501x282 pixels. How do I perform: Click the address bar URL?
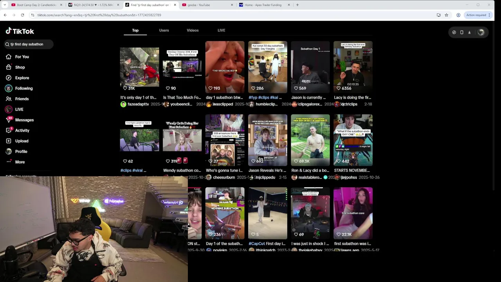point(99,15)
